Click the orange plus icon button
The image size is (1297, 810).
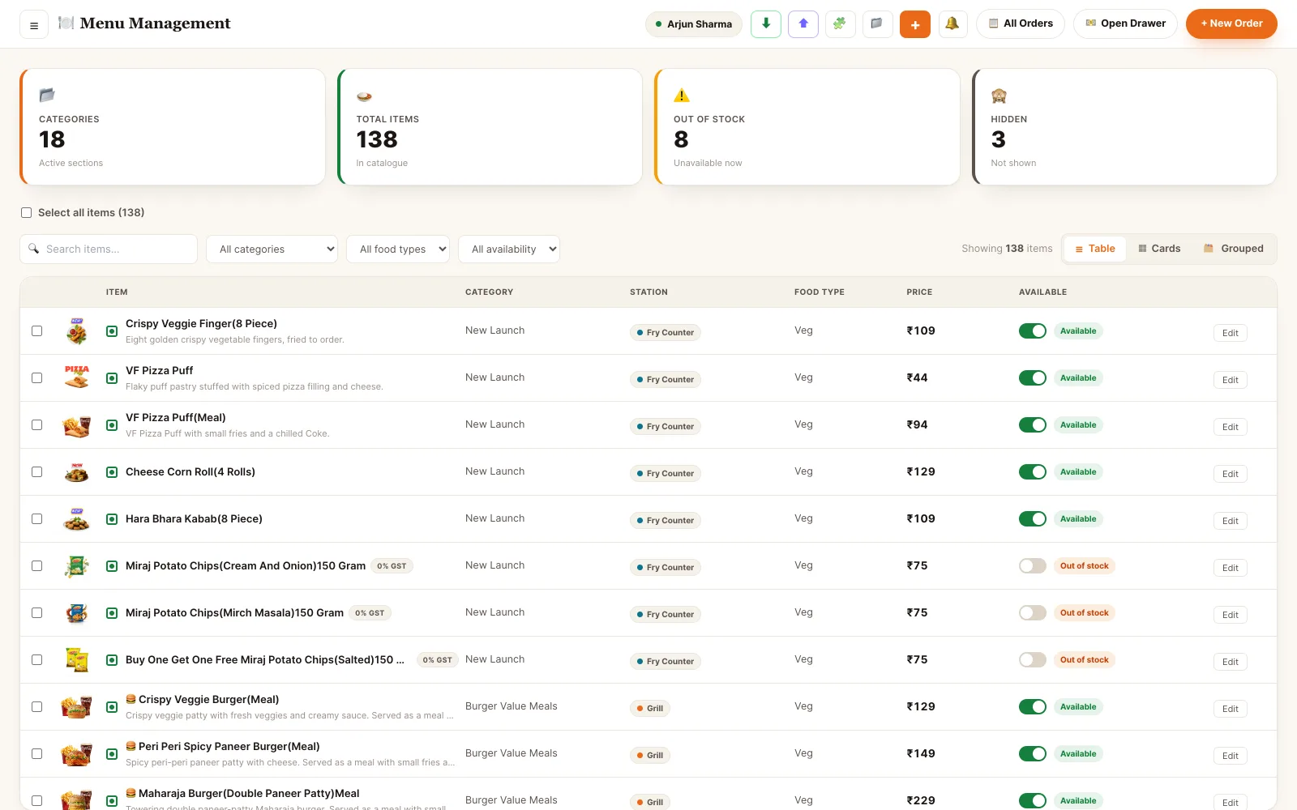tap(915, 24)
